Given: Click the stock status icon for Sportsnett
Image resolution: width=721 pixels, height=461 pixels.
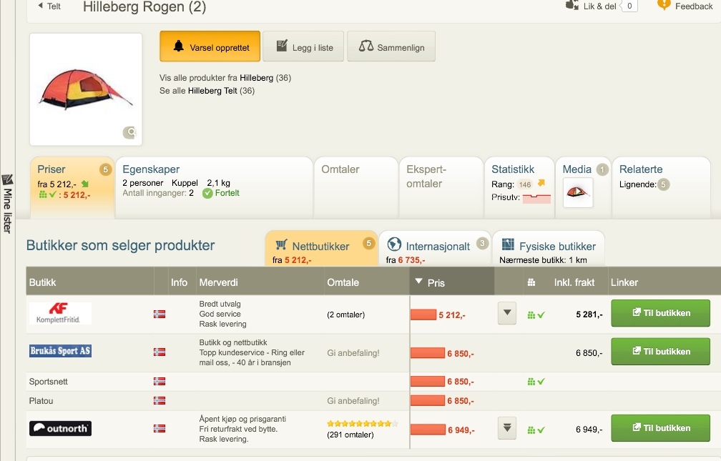Looking at the screenshot, I should click(536, 382).
